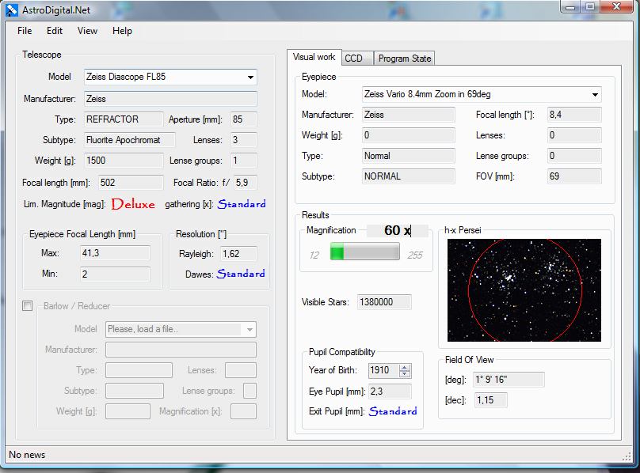The image size is (640, 473).
Task: Switch to the Program State tab
Action: (405, 59)
